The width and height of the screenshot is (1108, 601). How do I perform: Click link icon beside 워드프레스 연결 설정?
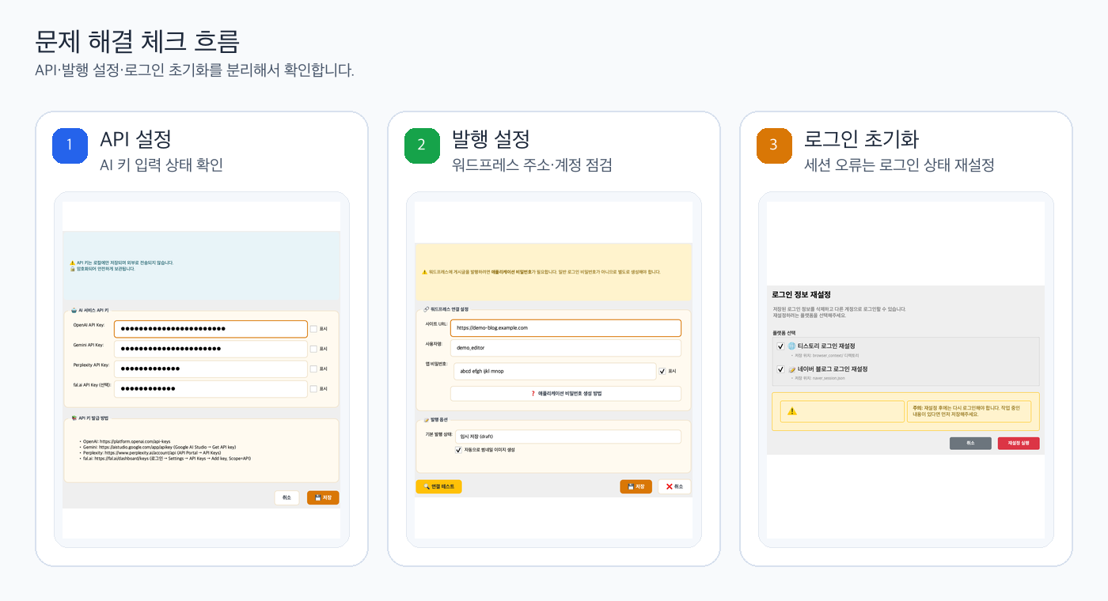[x=427, y=309]
